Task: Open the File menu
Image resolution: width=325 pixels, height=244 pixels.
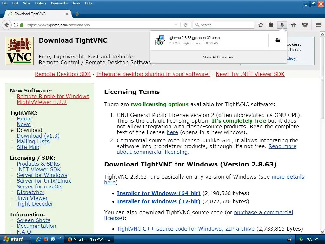Action: click(5, 3)
